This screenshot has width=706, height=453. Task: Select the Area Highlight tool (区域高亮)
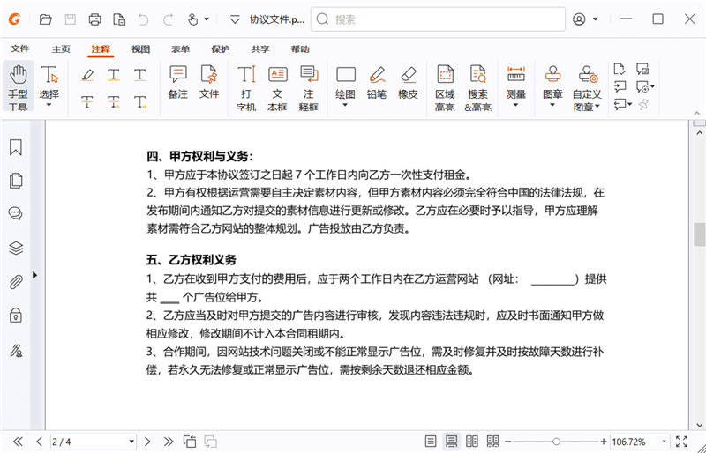click(x=445, y=88)
